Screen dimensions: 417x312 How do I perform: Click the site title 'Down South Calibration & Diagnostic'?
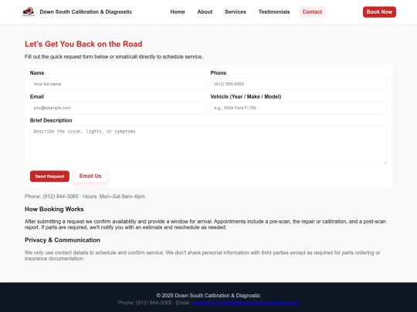click(x=86, y=12)
